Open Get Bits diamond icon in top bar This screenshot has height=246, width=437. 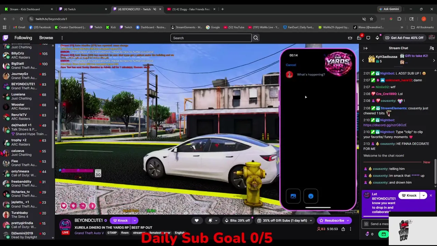[377, 38]
